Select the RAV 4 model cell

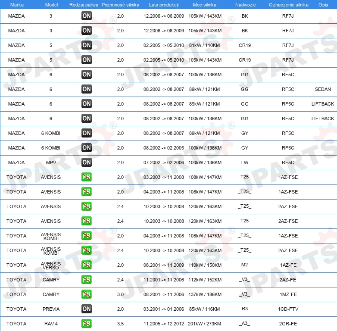[x=51, y=324]
